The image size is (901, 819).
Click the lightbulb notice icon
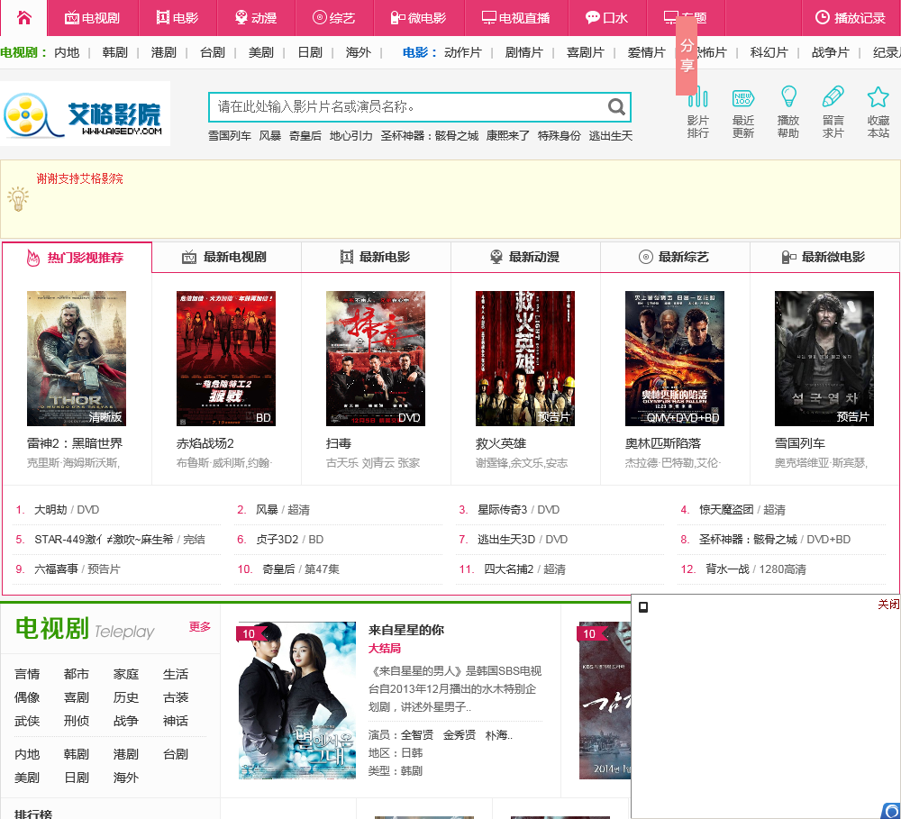[x=18, y=199]
